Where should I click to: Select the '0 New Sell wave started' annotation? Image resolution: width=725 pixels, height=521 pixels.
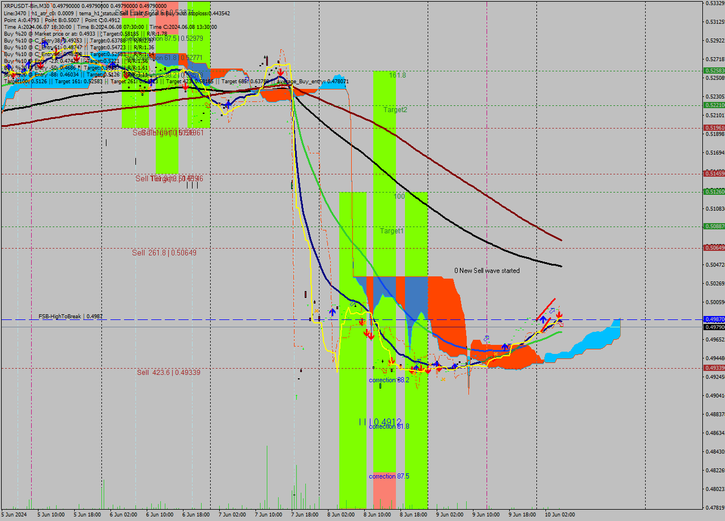(x=487, y=271)
